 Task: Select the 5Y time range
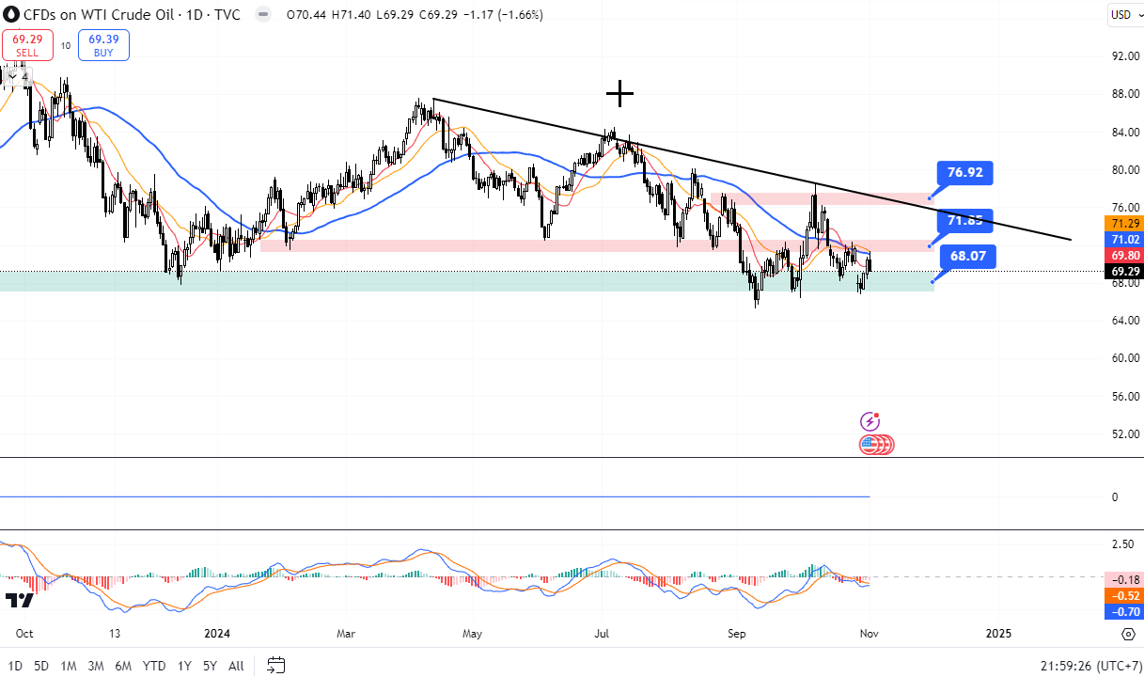click(x=210, y=666)
